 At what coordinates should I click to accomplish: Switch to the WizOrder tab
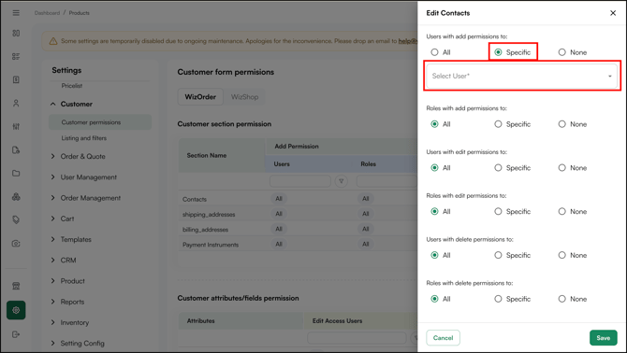click(x=200, y=97)
